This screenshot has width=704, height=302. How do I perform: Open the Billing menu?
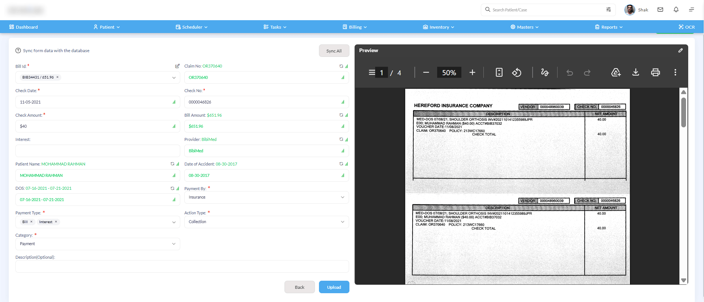355,27
